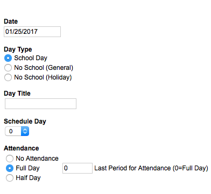Choose the Full Day attendance radio button
This screenshot has height=194, width=211.
click(10, 168)
